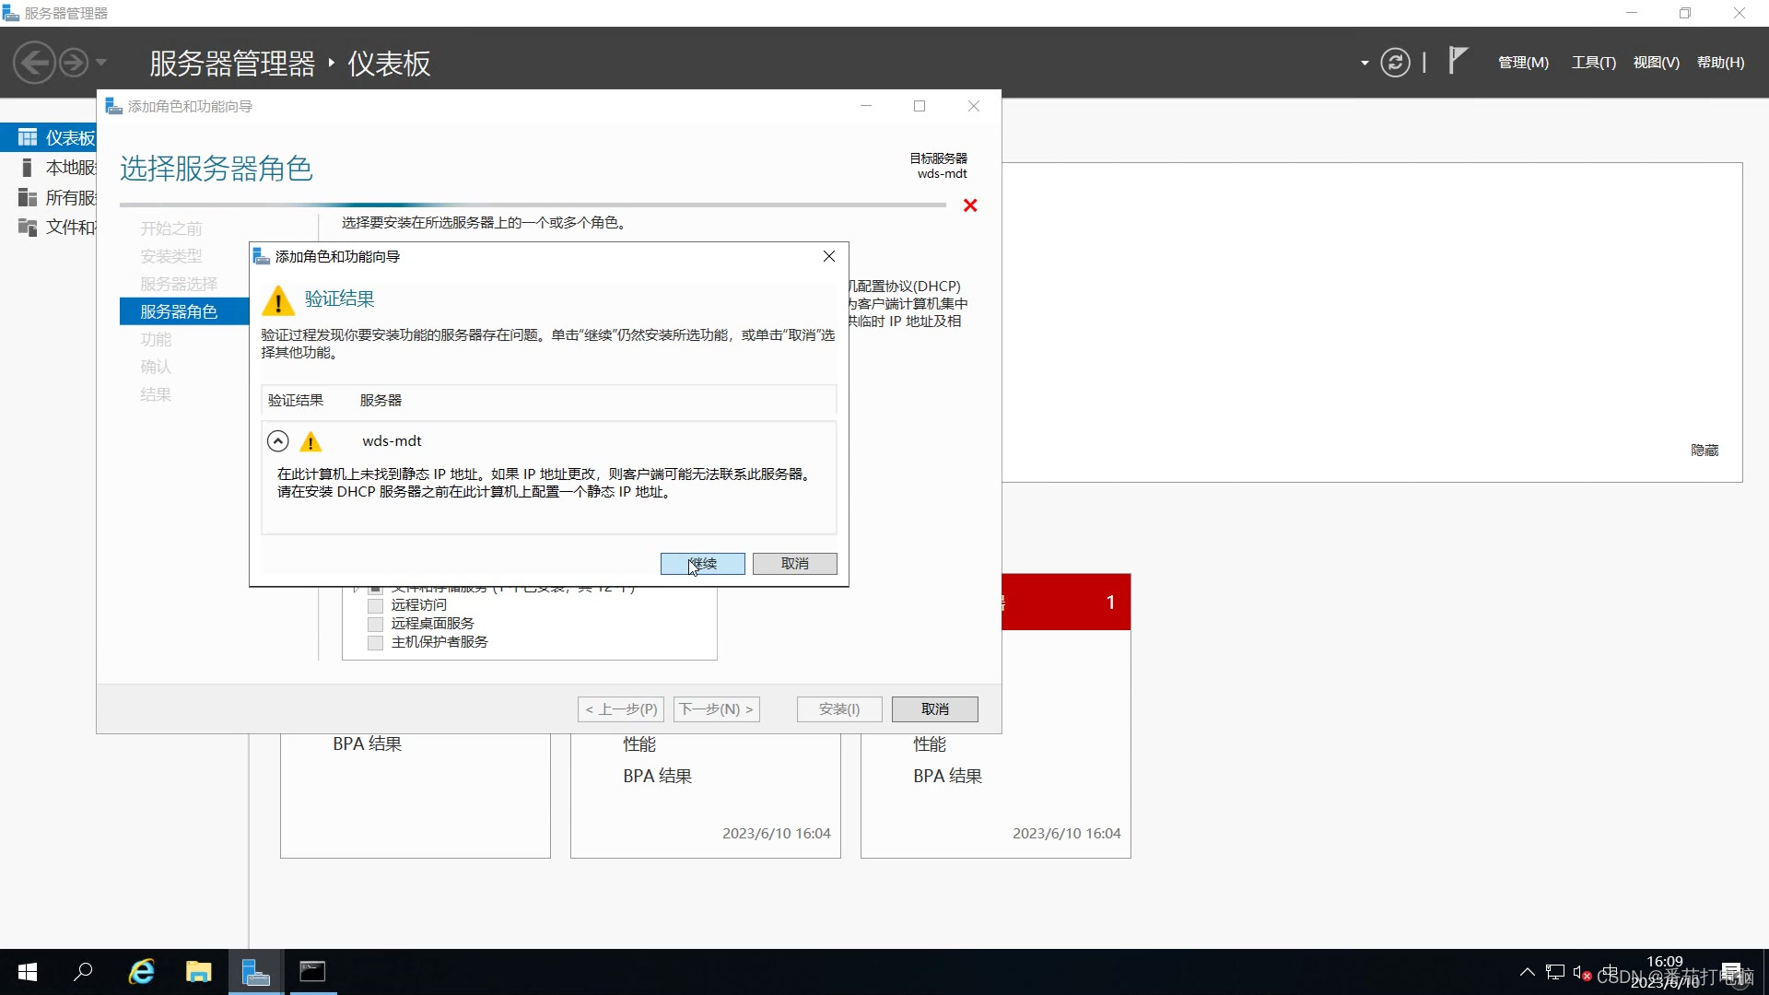The image size is (1769, 995).
Task: Open the 视图(V) menu
Action: 1656,63
